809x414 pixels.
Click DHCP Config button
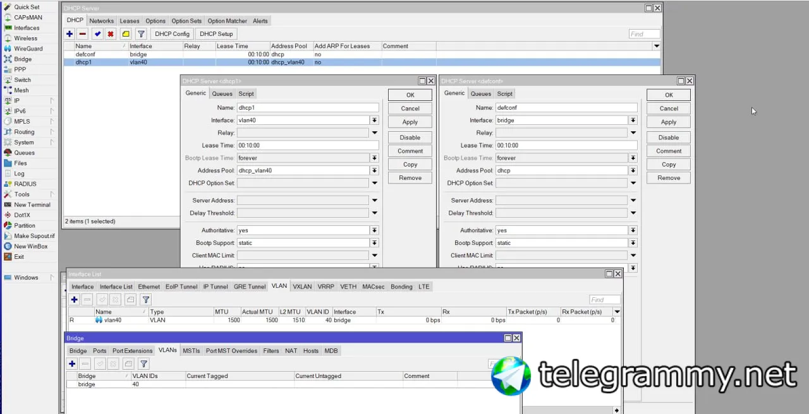pyautogui.click(x=172, y=34)
